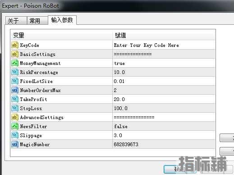The image size is (234, 175).
Task: Click the string icon beside BasicSettings
Action: click(15, 54)
